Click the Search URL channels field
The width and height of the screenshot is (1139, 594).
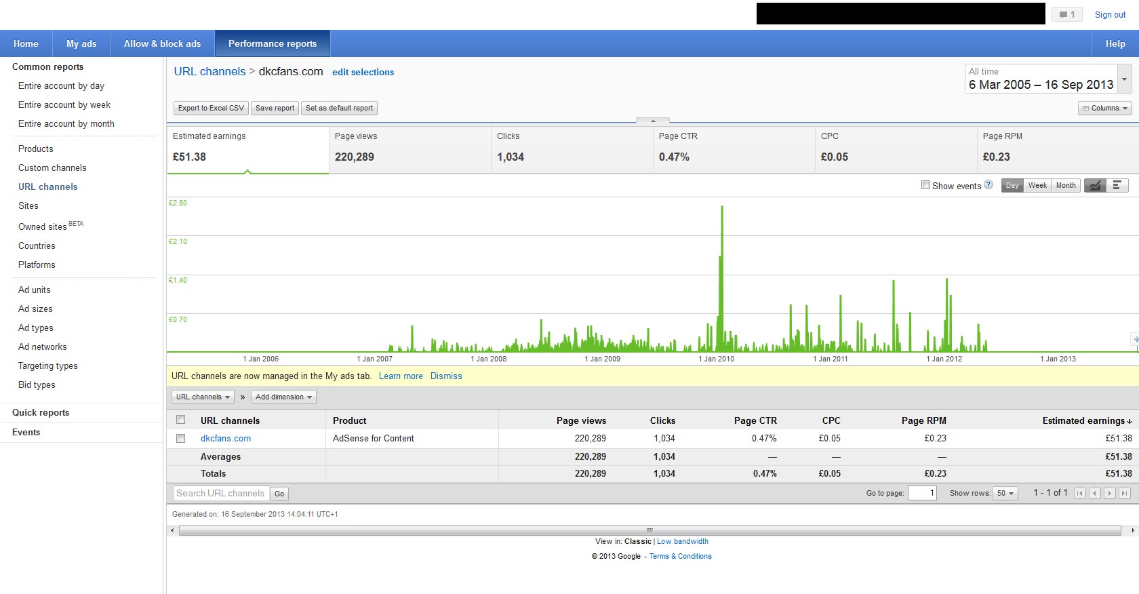tap(220, 494)
